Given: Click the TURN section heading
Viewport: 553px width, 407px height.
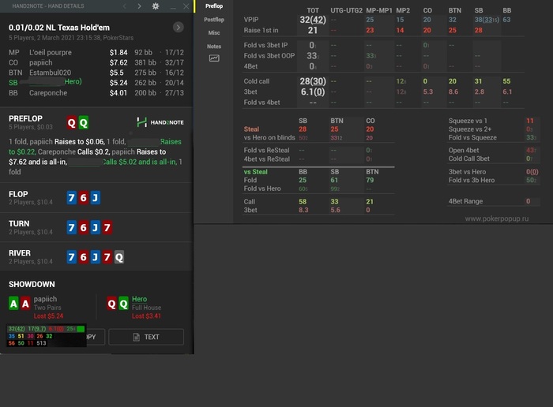Looking at the screenshot, I should point(19,223).
